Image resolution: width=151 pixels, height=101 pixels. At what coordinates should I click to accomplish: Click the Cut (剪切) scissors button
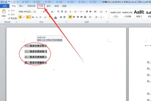(11, 11)
